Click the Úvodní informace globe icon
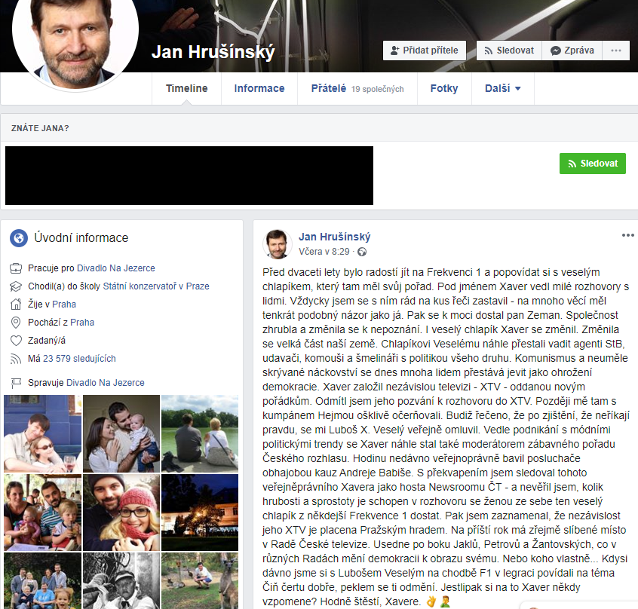 (19, 238)
